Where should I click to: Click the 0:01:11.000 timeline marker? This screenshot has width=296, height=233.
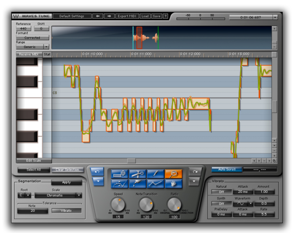(142, 54)
